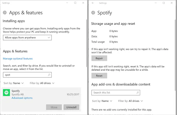
Task: Maximize the Spotify settings window
Action: tap(164, 3)
